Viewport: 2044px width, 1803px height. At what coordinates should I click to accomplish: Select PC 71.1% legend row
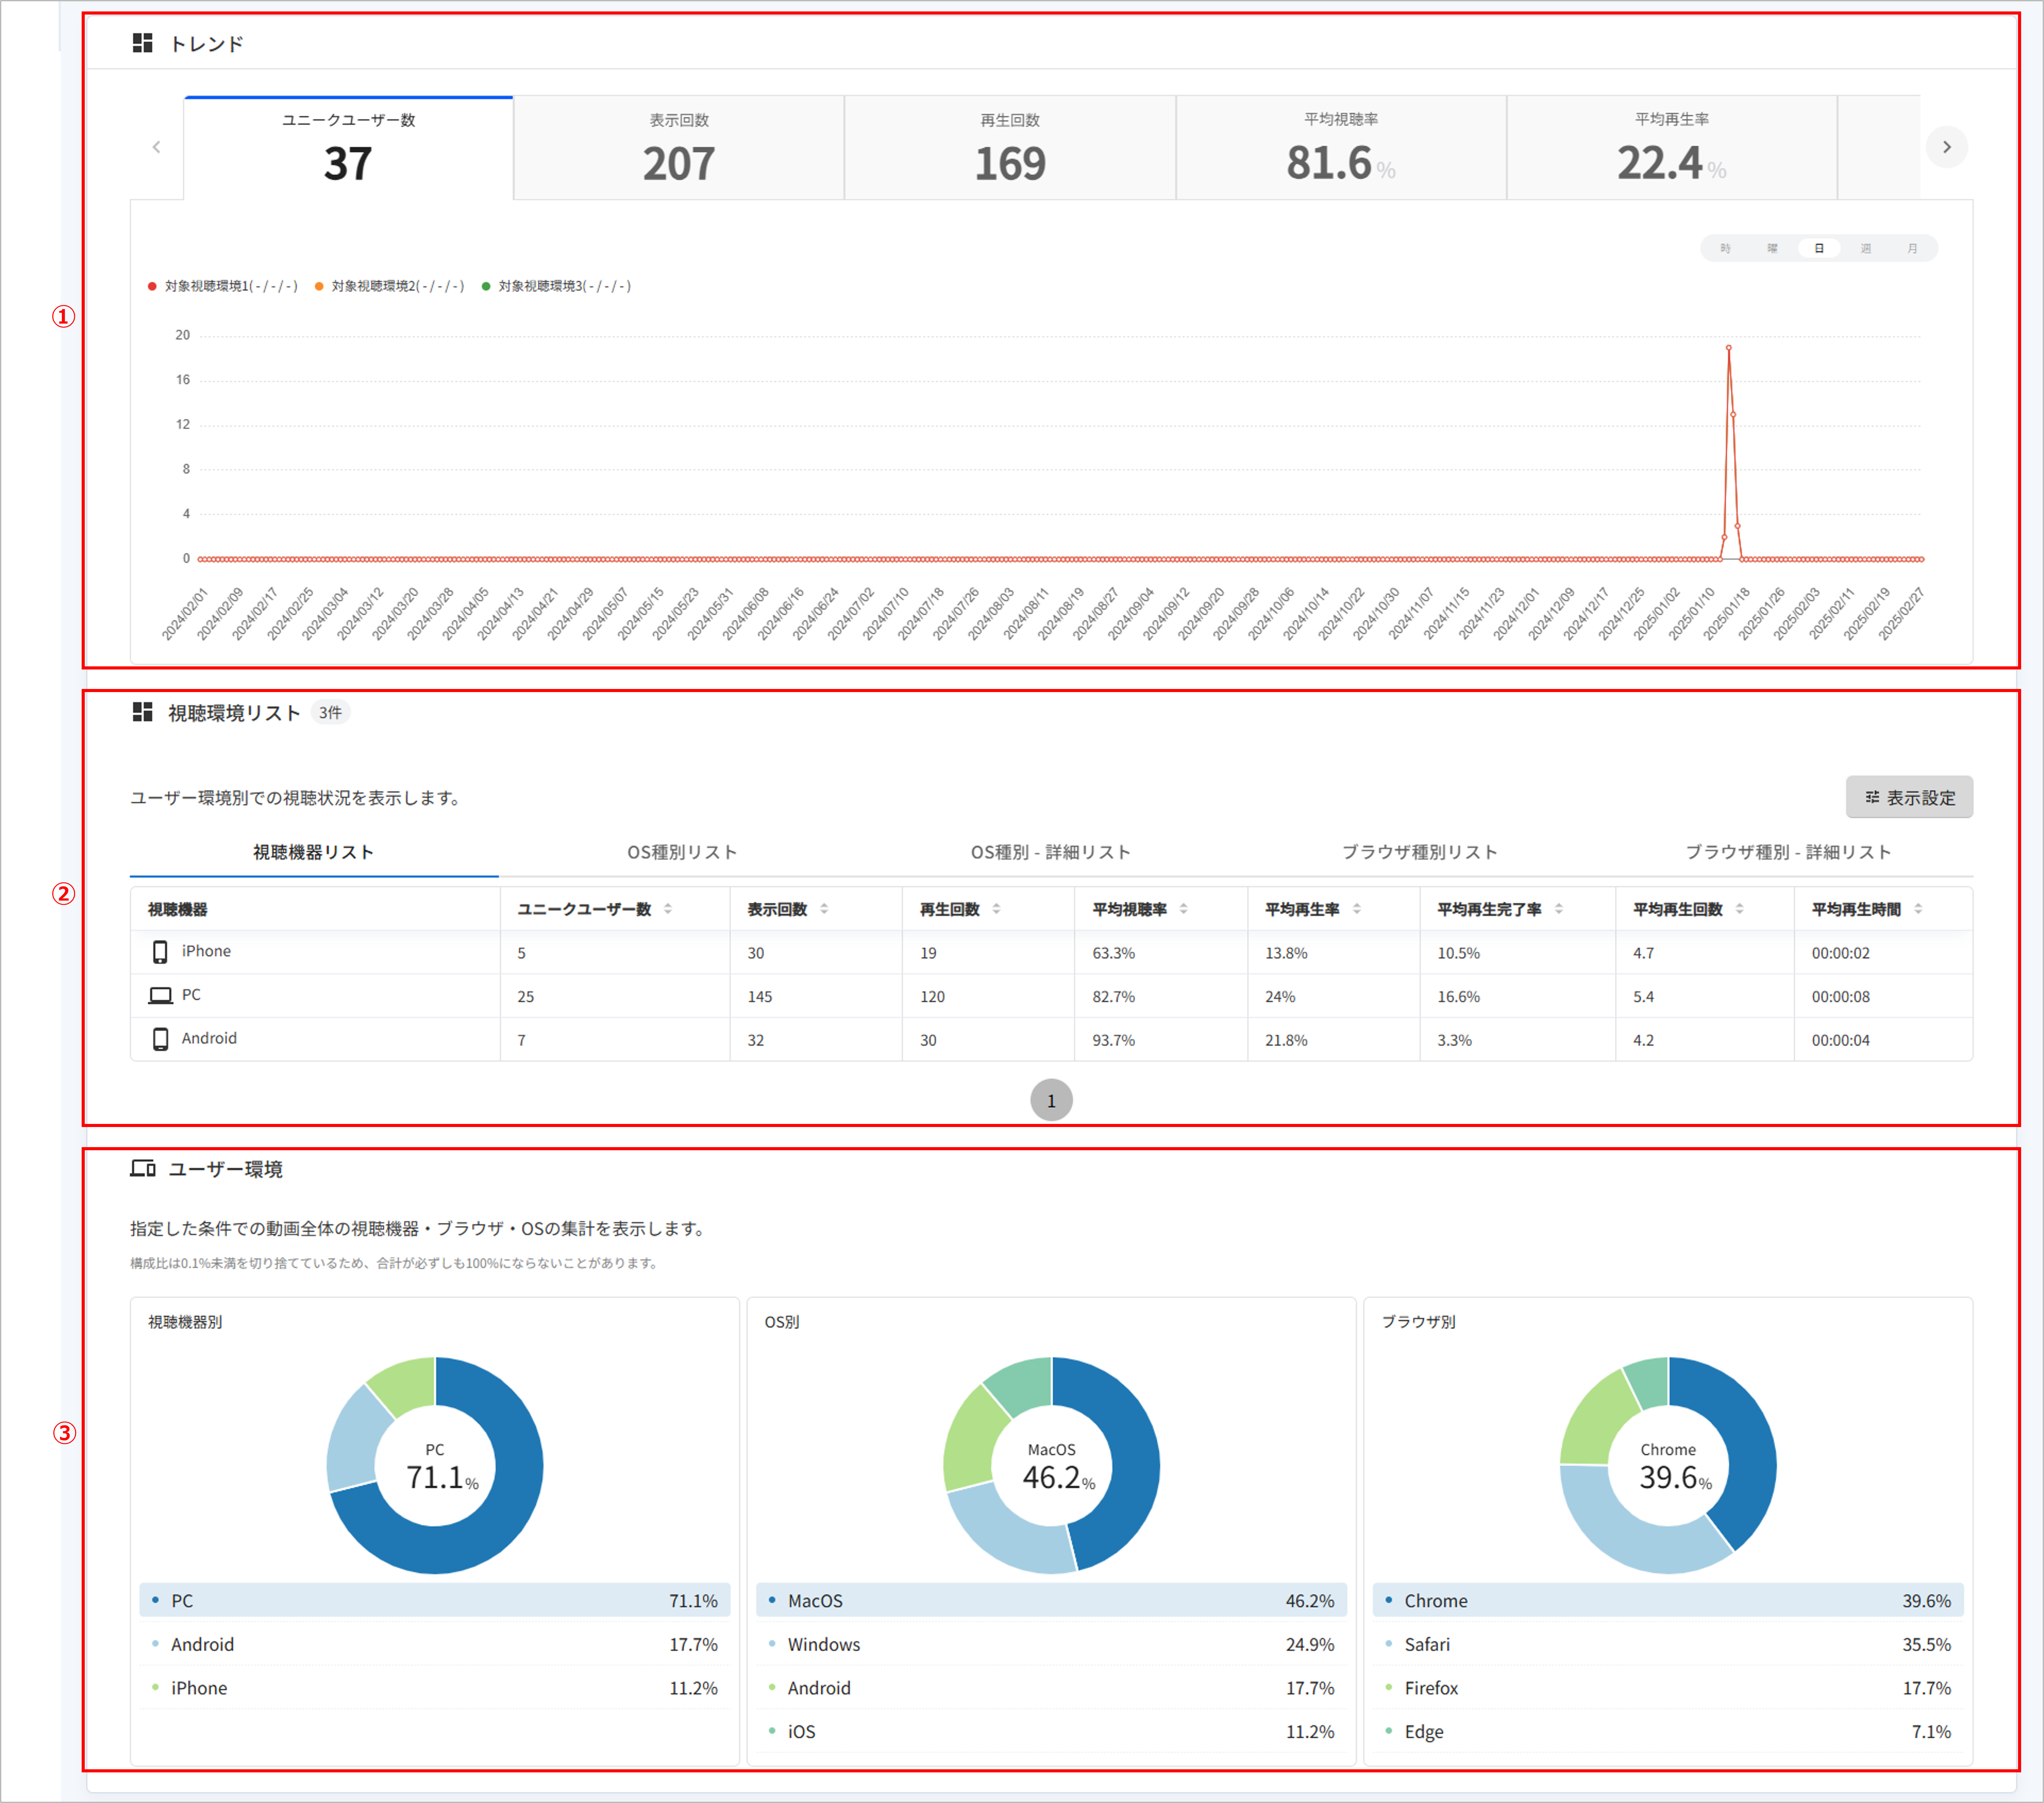(435, 1600)
